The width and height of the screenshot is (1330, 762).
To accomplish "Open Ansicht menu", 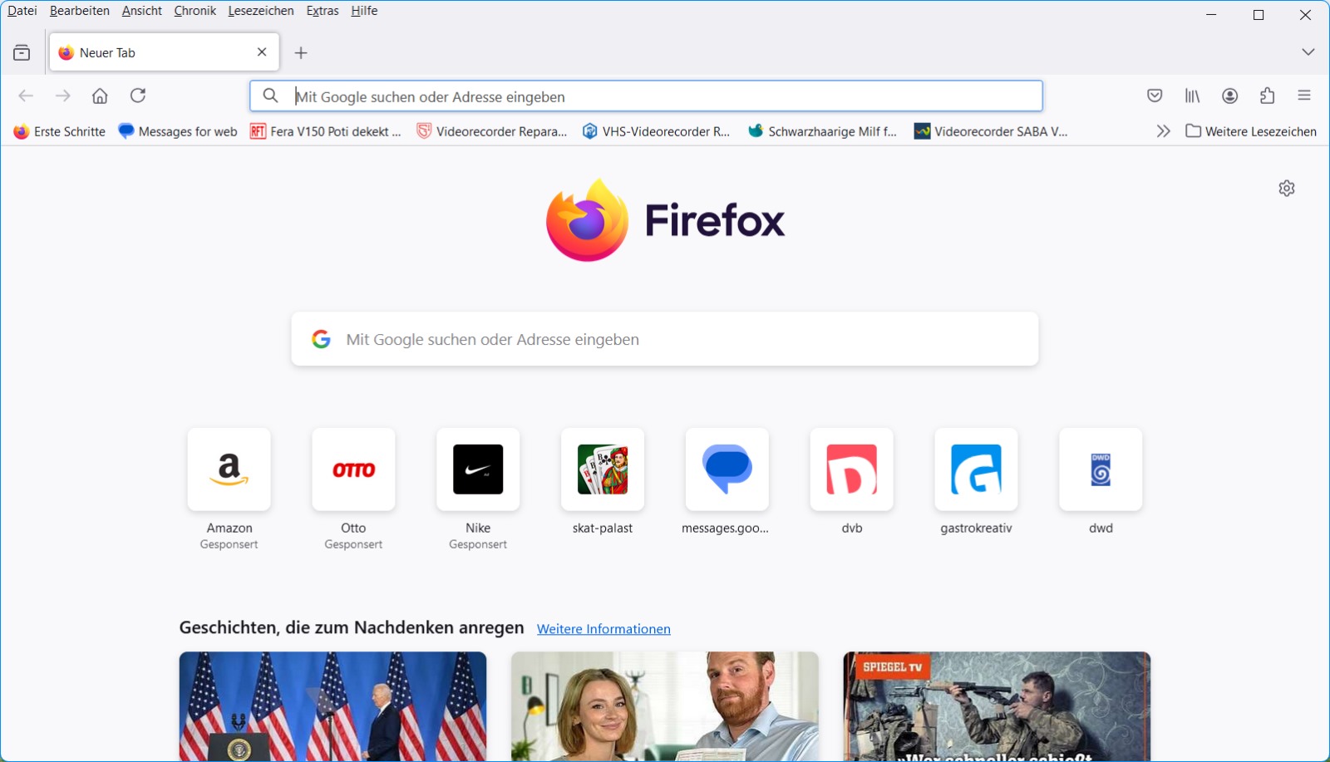I will 142,11.
